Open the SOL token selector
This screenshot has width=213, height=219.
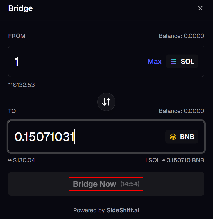point(182,61)
